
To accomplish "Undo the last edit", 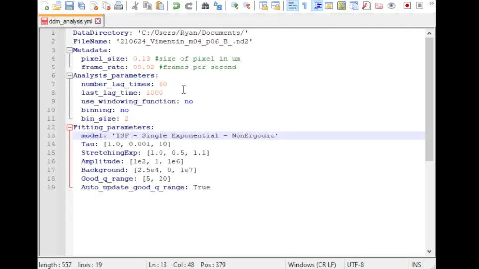I will (176, 6).
